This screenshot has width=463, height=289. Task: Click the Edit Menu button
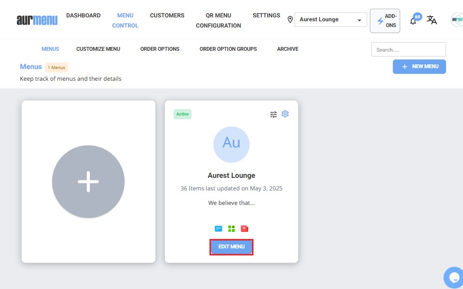tap(231, 247)
